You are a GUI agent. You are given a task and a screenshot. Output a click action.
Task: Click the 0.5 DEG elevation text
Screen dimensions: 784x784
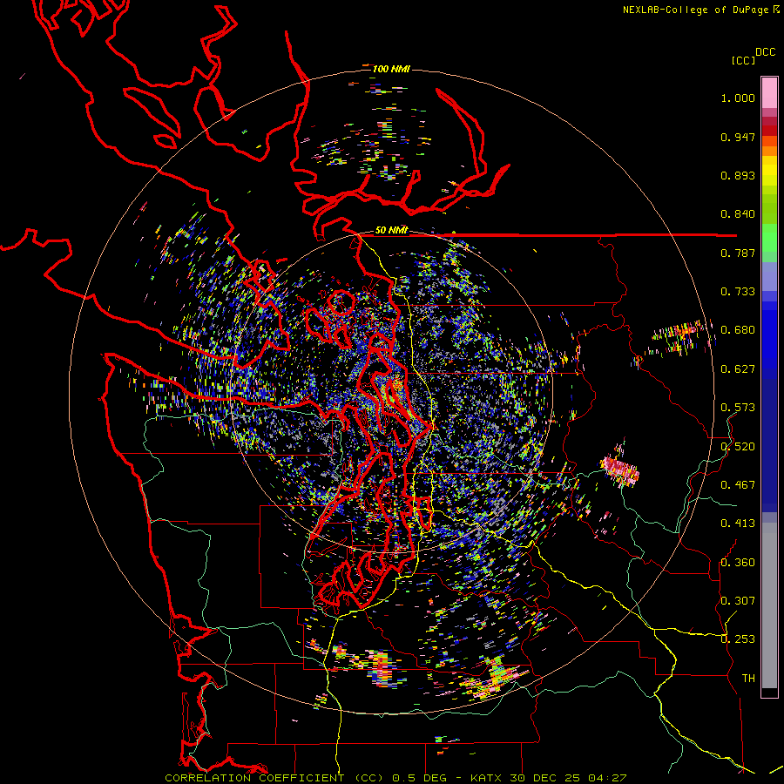click(420, 778)
